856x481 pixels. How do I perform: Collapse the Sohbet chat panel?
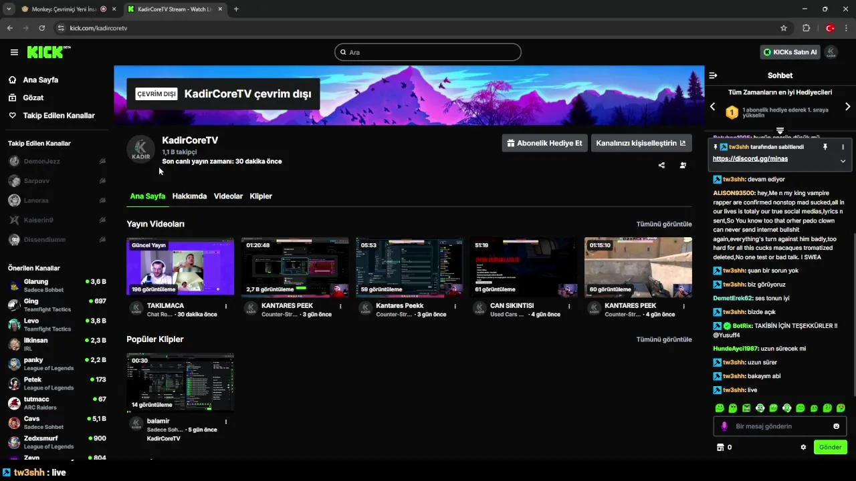713,75
